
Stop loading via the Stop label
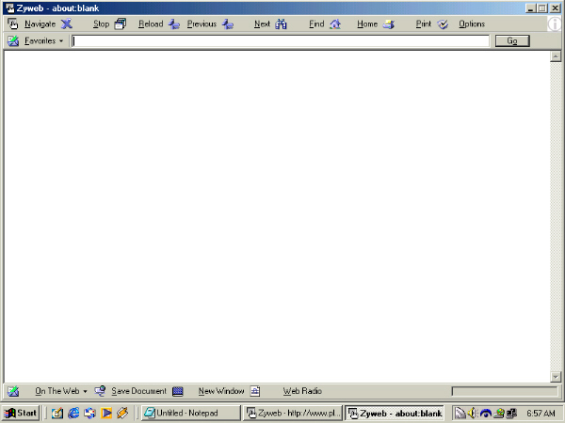click(101, 24)
